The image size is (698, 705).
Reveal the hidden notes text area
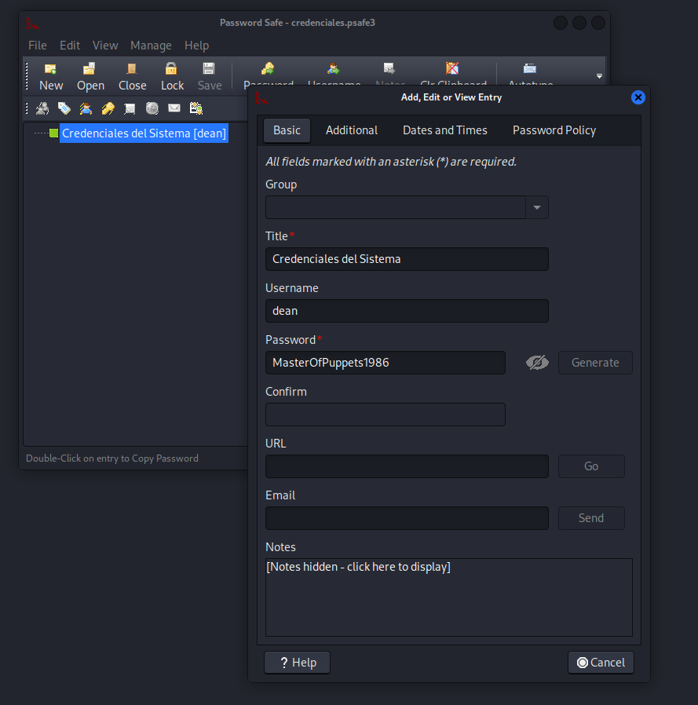click(x=448, y=597)
